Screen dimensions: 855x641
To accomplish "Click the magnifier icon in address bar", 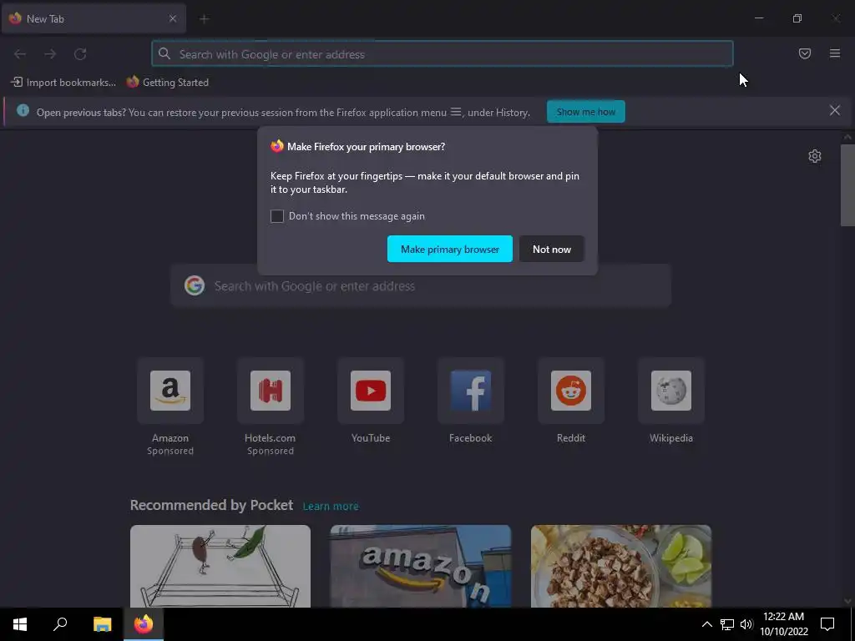I will (164, 53).
